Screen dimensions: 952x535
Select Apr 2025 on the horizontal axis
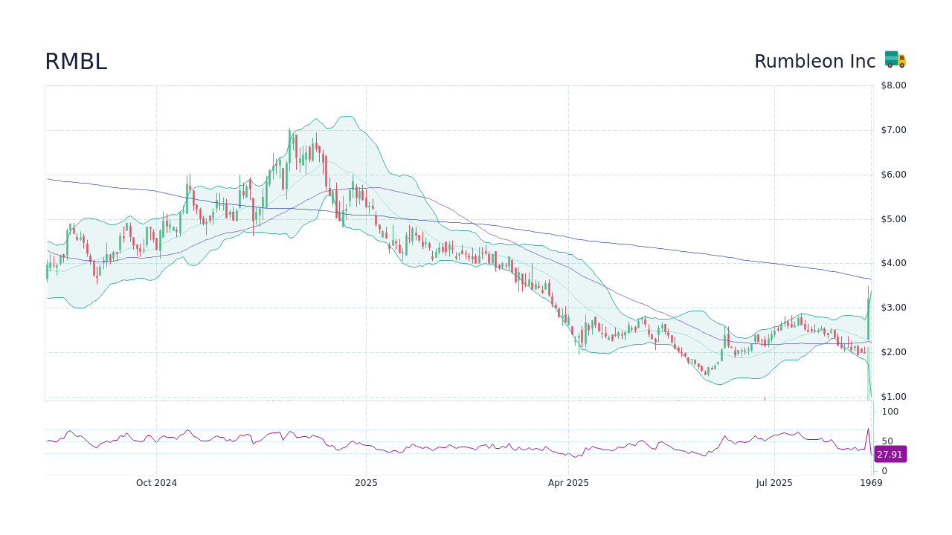tap(568, 482)
